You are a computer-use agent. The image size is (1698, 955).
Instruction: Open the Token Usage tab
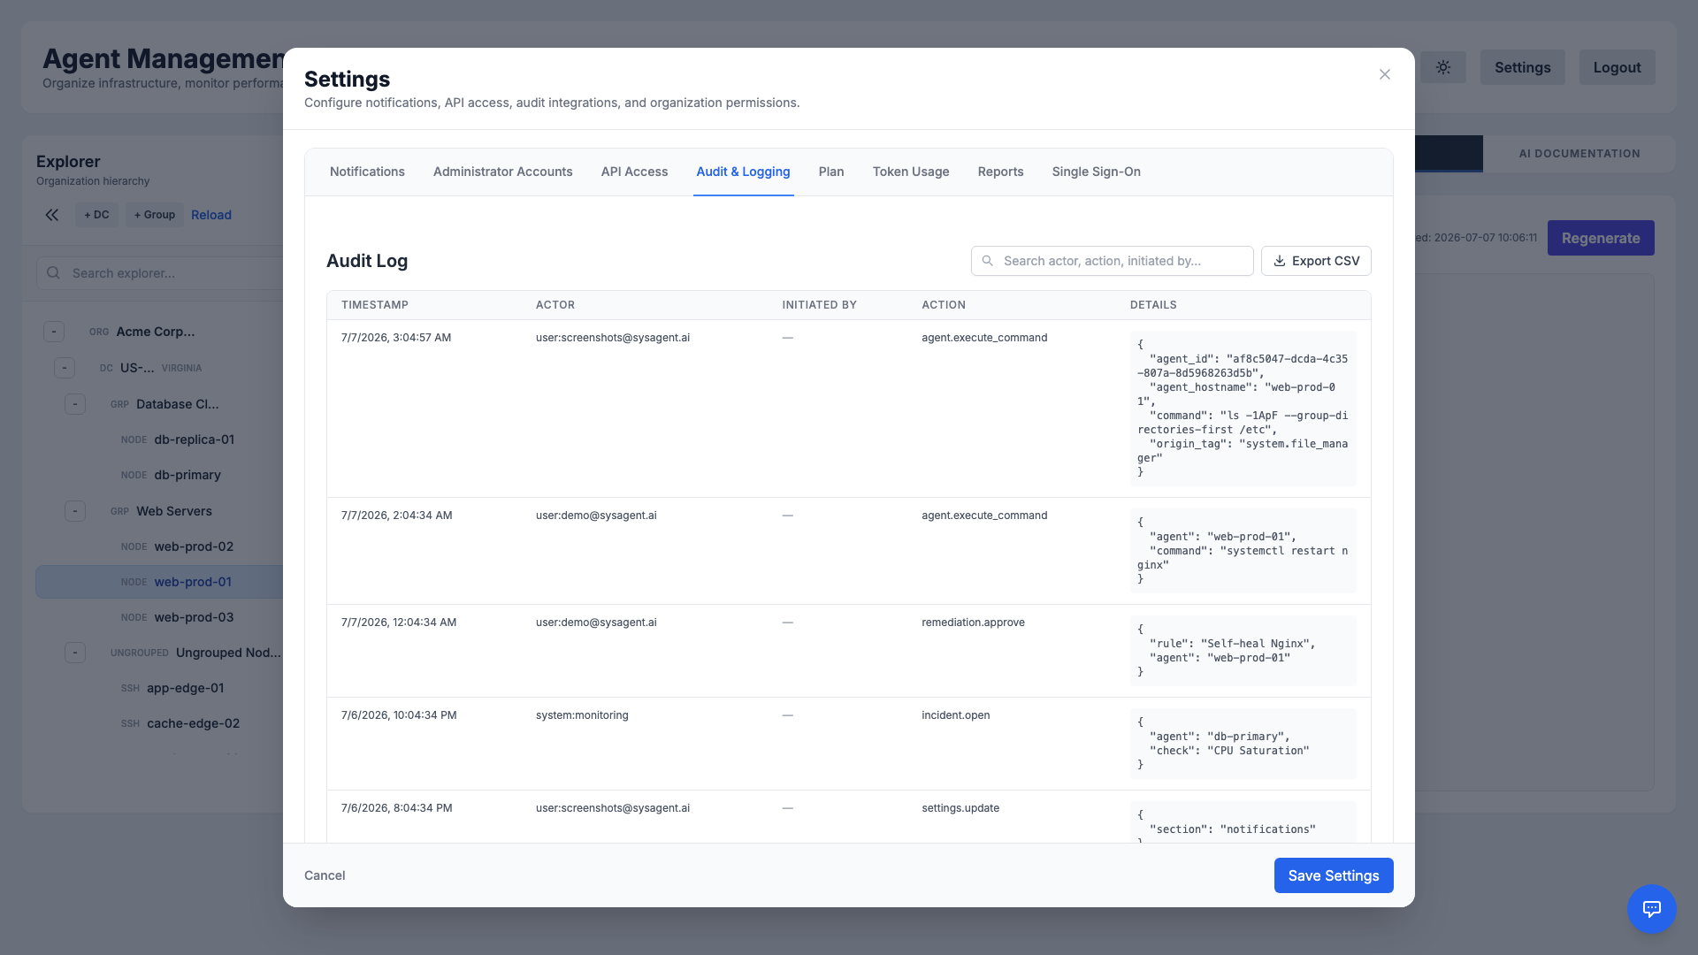(911, 172)
